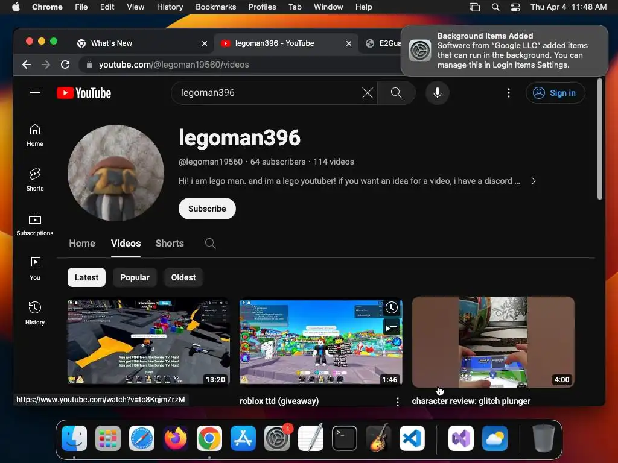Image resolution: width=618 pixels, height=463 pixels.
Task: Click the page vertical scrollbar
Action: (599, 139)
